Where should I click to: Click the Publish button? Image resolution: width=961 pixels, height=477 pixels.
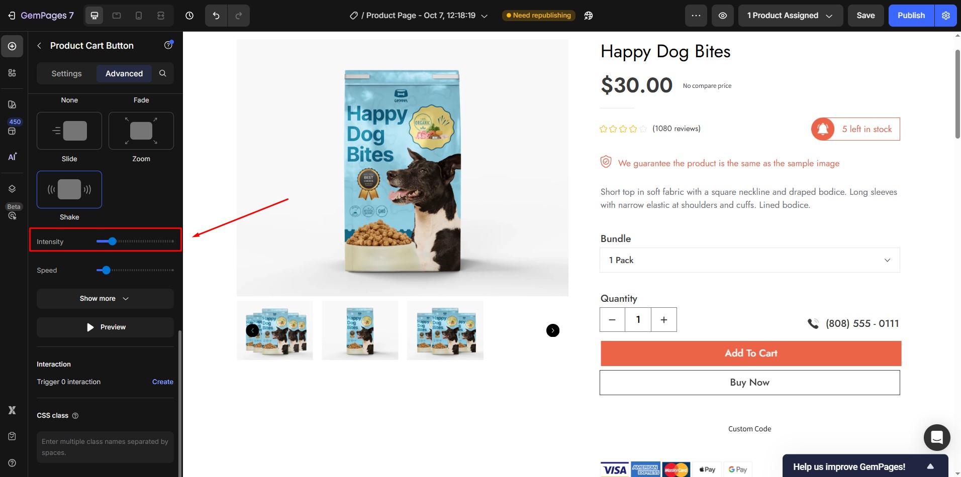click(911, 16)
